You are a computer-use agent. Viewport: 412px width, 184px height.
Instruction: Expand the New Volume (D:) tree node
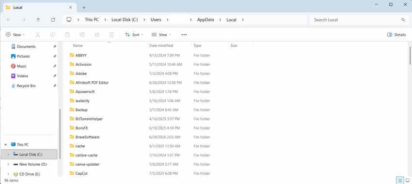coord(8,164)
